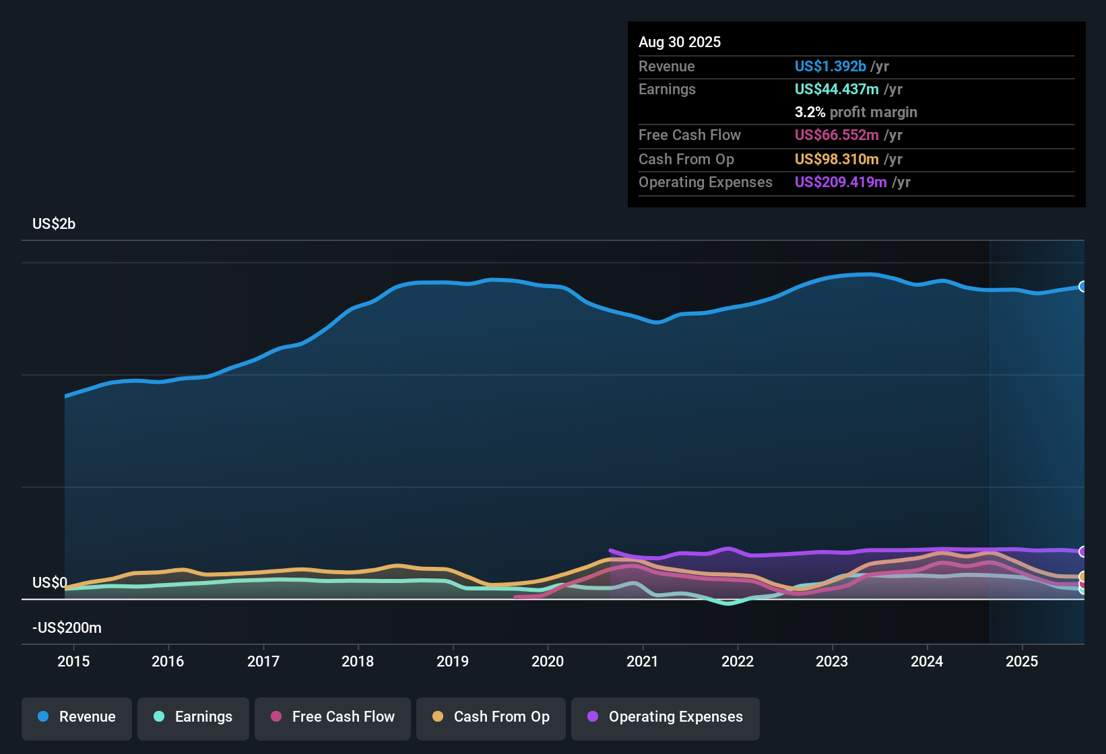
Task: Hide the Cash From Op series
Action: [x=491, y=717]
